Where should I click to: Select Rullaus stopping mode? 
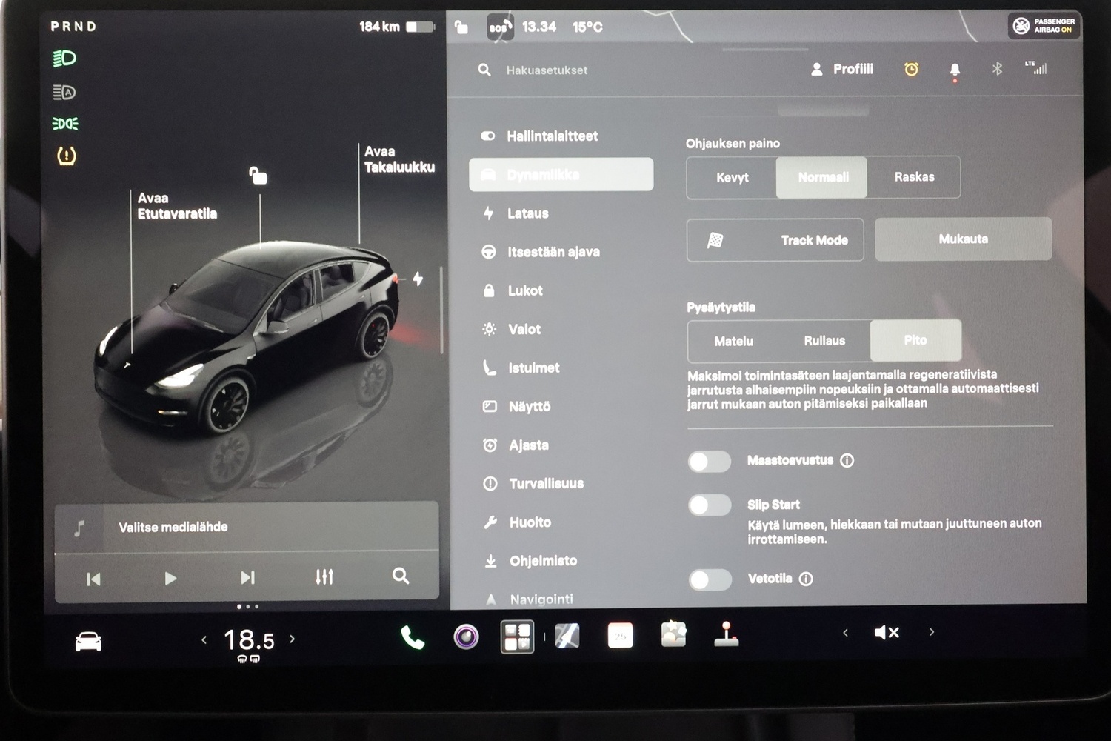(824, 341)
